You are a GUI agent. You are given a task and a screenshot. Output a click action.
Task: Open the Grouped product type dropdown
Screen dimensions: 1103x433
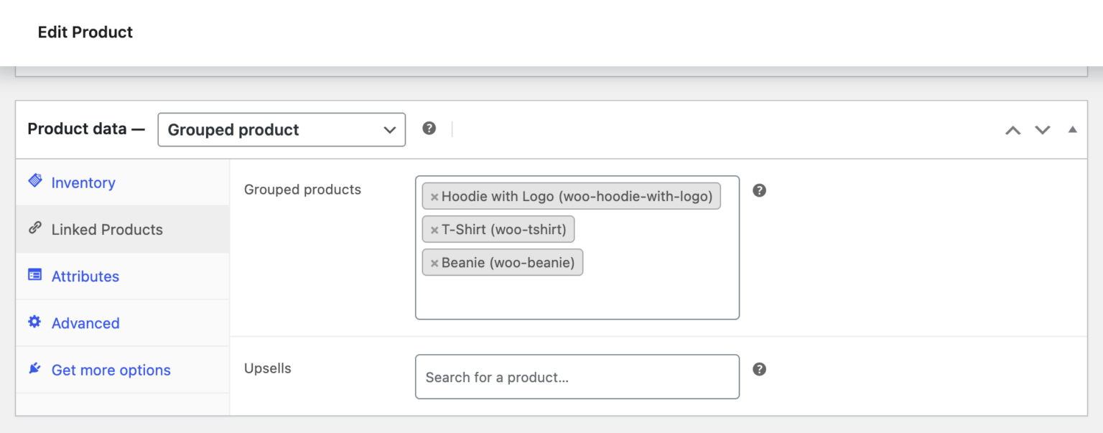coord(281,129)
